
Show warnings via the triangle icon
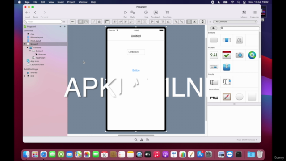click(x=142, y=140)
